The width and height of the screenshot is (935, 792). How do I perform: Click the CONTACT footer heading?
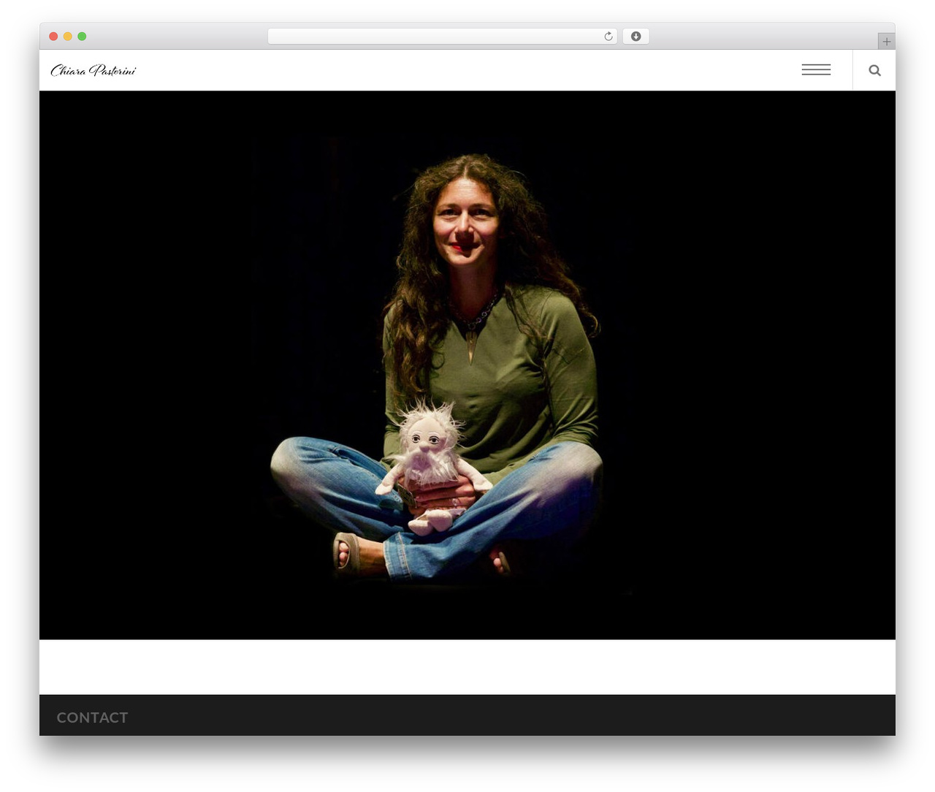pos(92,717)
